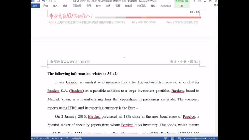Click the Word application icon in title bar
Viewport: 249px width, 140px height.
coord(33,1)
